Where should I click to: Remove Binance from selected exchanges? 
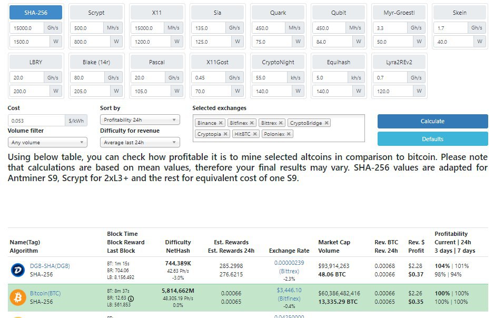coord(221,123)
